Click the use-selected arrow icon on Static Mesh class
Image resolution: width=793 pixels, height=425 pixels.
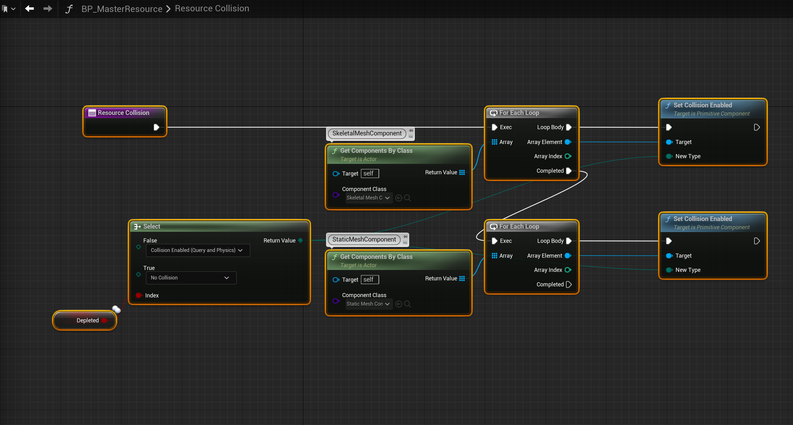point(399,304)
